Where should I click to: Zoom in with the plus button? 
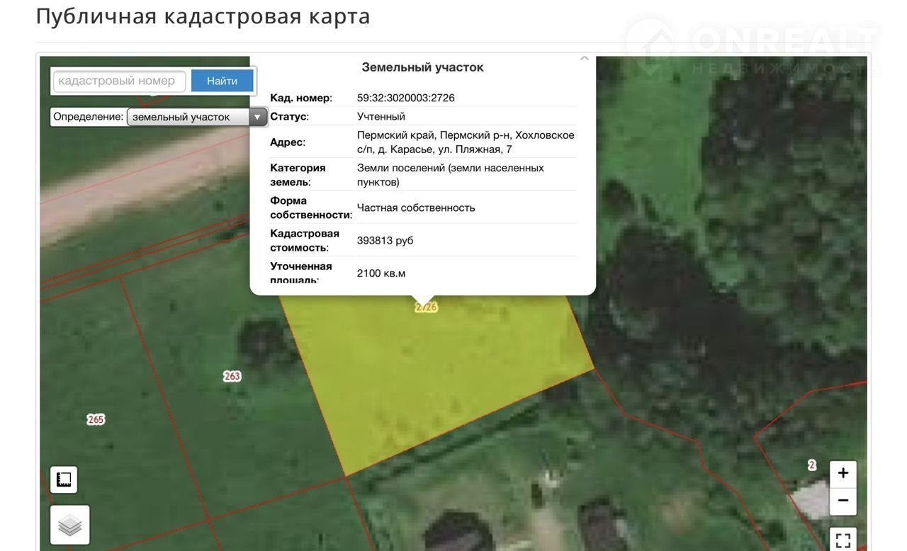843,473
